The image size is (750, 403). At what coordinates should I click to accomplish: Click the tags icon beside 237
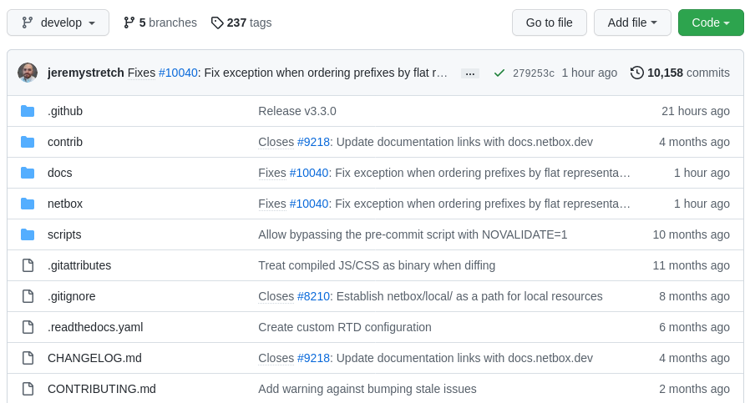[x=217, y=23]
